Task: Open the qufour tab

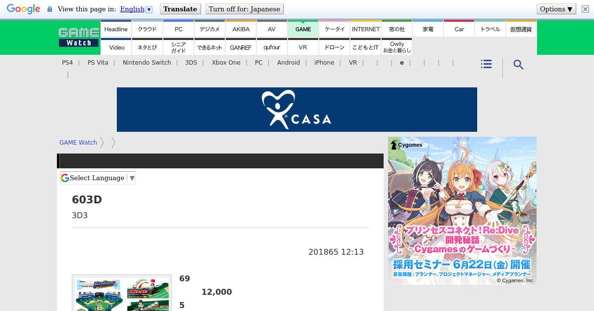Action: pyautogui.click(x=272, y=47)
